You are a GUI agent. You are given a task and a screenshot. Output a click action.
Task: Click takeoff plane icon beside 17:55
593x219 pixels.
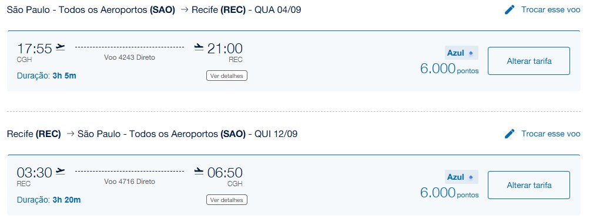click(x=60, y=47)
